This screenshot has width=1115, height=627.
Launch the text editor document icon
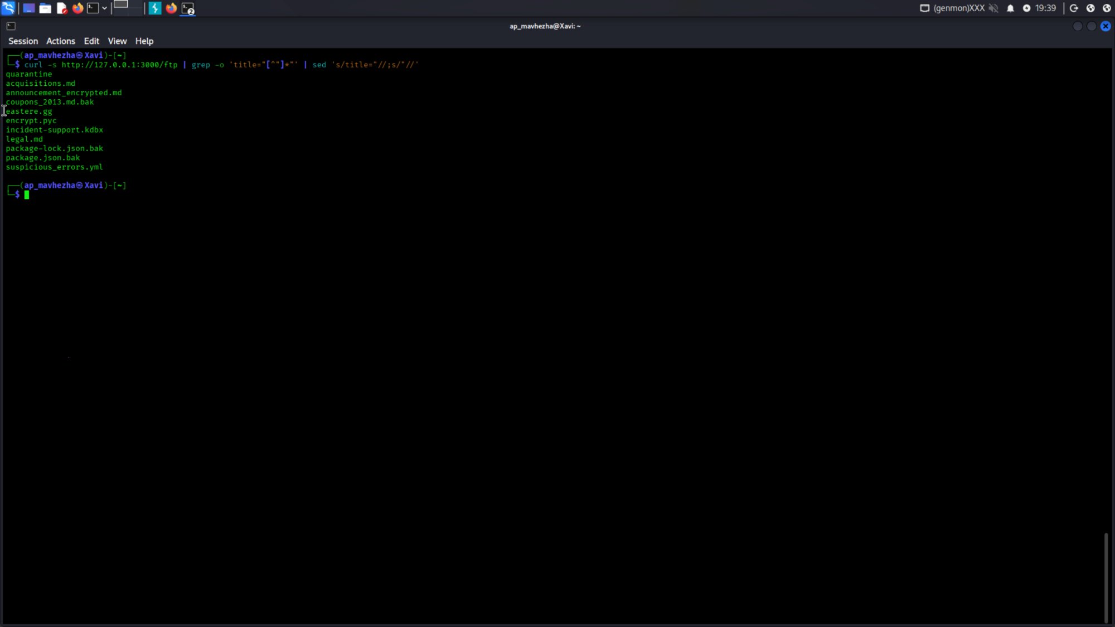click(62, 8)
